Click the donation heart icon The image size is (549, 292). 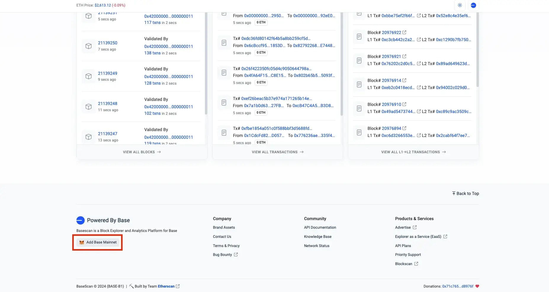[477, 286]
